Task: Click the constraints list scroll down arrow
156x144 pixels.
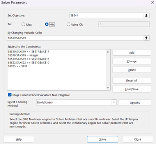Action: (108, 88)
